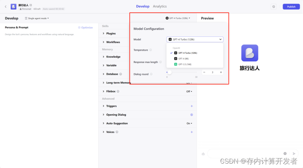Click the Model Configuration heading
303x168 pixels.
coord(149,29)
